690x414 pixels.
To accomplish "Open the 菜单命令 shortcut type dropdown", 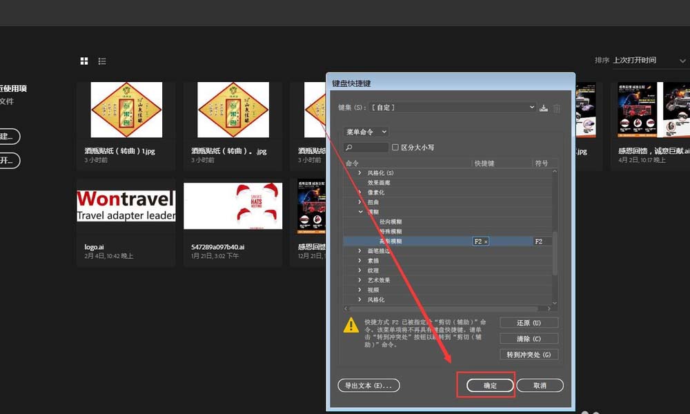I will (364, 131).
